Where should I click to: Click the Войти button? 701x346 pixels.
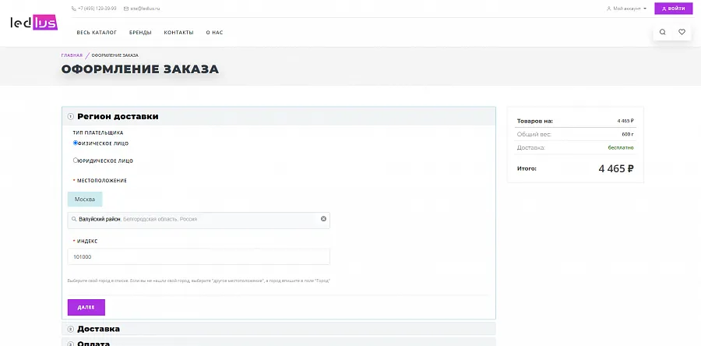(673, 9)
